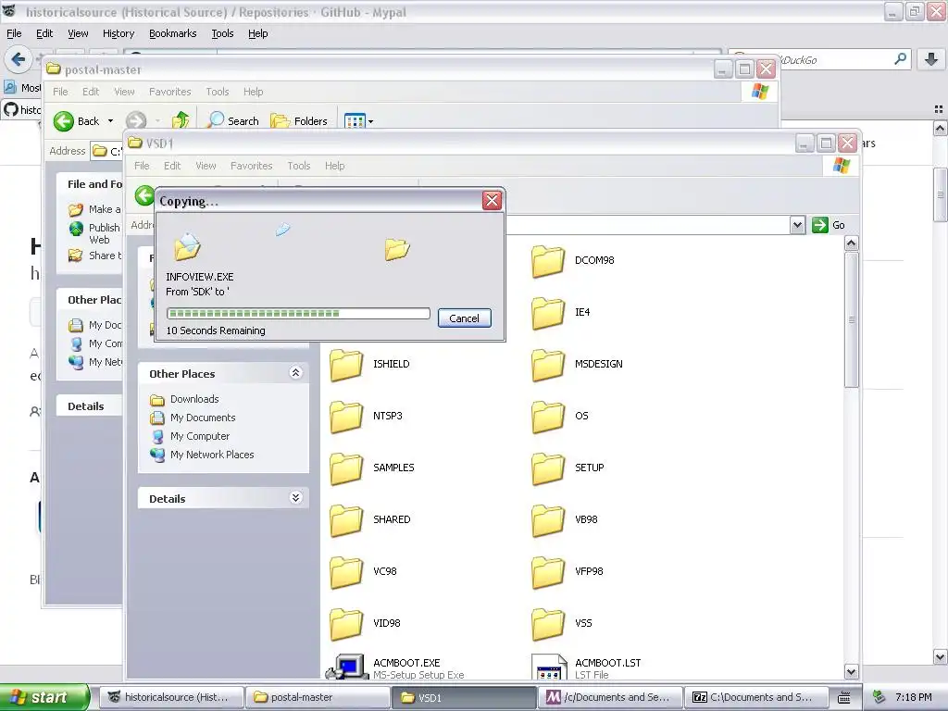Select the NTSP3 folder icon
The width and height of the screenshot is (948, 711).
click(346, 417)
